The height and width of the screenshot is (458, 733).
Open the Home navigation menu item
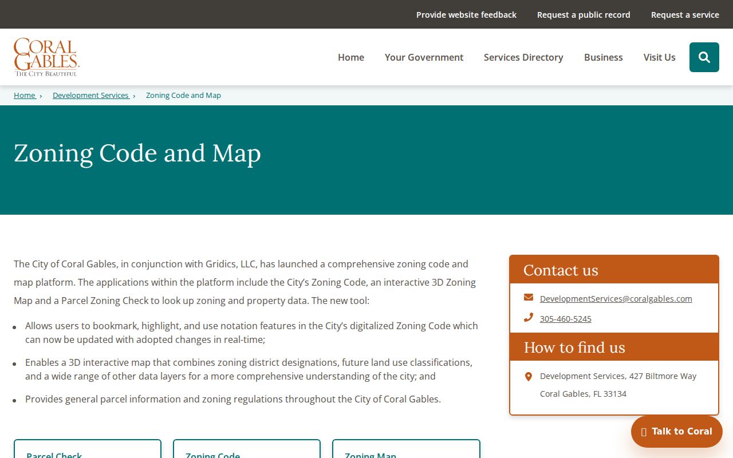point(351,57)
